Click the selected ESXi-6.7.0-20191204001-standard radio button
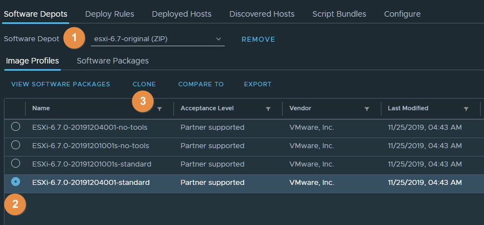This screenshot has width=484, height=225. (16, 182)
